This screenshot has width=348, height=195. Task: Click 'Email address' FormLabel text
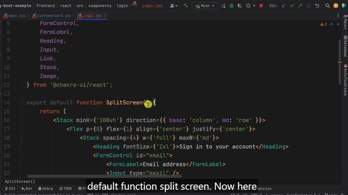click(164, 164)
